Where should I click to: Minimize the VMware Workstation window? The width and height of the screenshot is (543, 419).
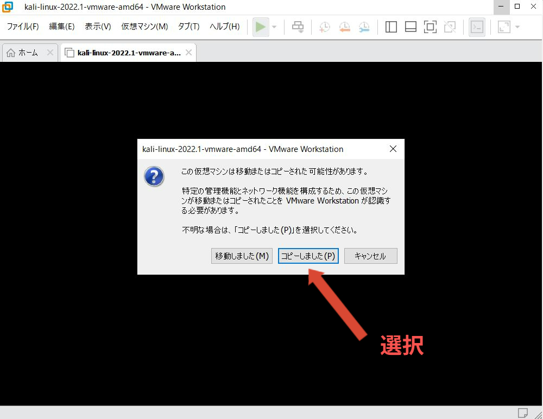501,7
